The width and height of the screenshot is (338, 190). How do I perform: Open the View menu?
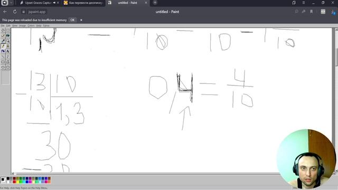(x=15, y=26)
